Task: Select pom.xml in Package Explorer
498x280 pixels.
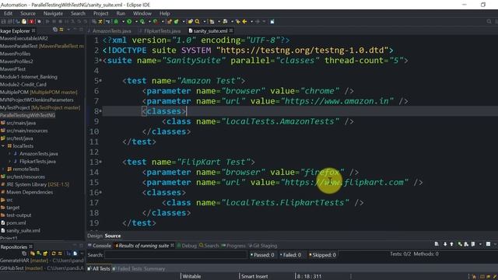Action: pos(16,223)
